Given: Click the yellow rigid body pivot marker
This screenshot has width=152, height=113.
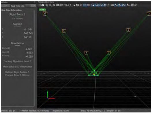Looking at the screenshot, I should (x=94, y=74).
